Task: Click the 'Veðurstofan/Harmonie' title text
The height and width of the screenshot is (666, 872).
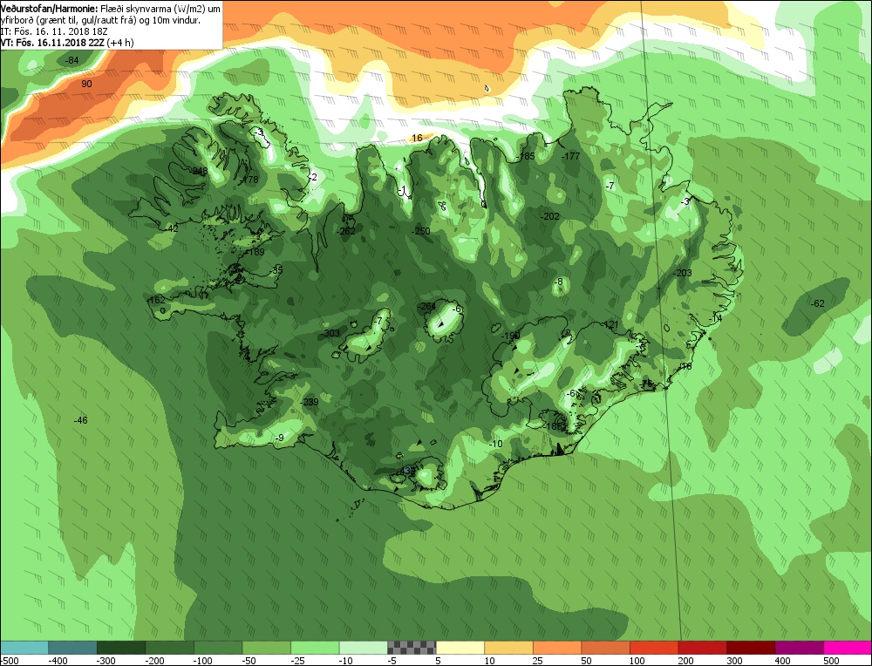Action: point(49,9)
